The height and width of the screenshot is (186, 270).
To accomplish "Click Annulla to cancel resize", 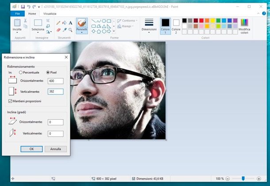I will [x=56, y=149].
